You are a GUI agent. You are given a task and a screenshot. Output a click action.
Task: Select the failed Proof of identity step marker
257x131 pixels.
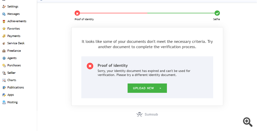coord(77,13)
